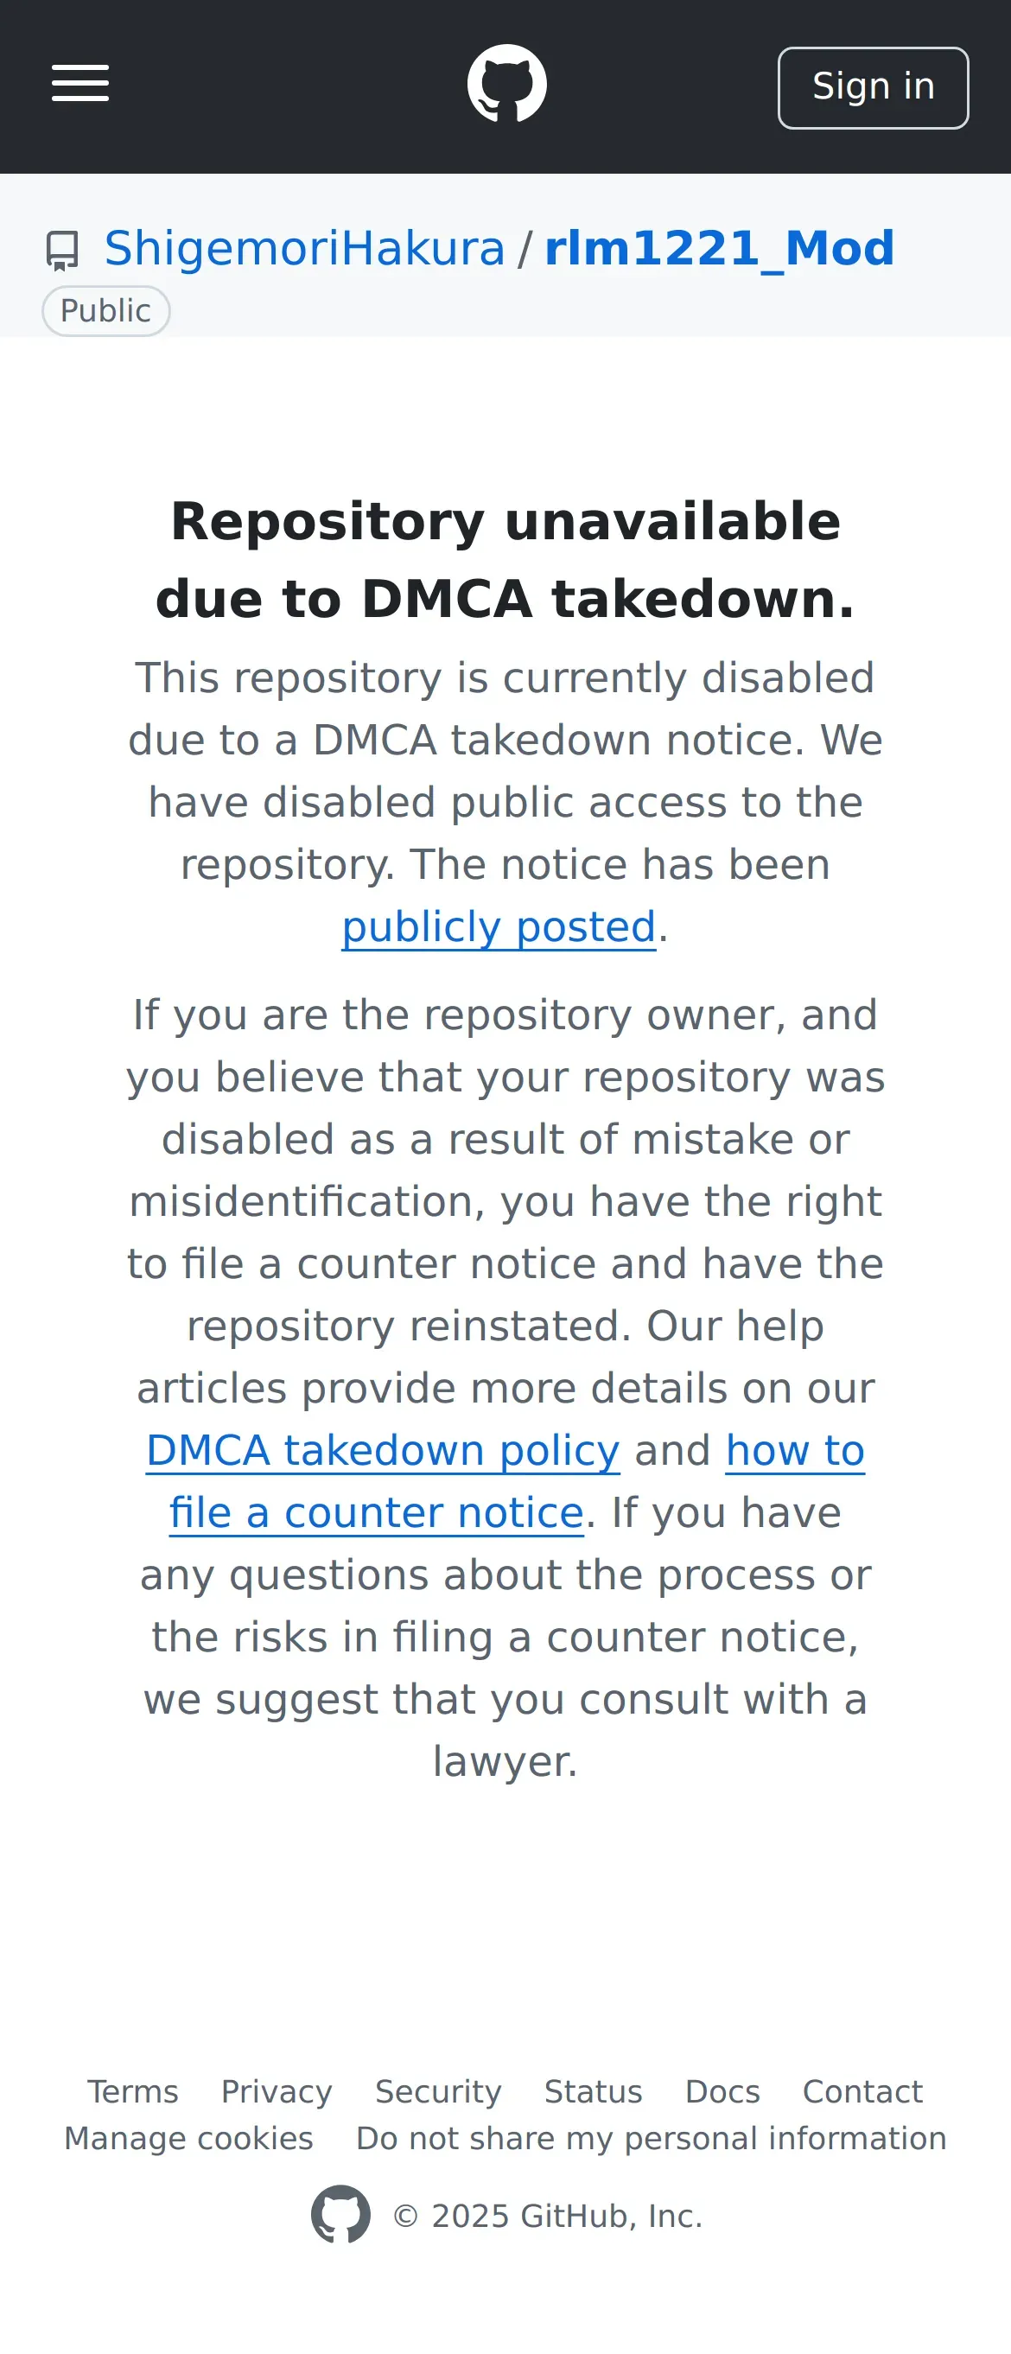Click the Public visibility badge
The height and width of the screenshot is (2354, 1011).
pyautogui.click(x=106, y=311)
